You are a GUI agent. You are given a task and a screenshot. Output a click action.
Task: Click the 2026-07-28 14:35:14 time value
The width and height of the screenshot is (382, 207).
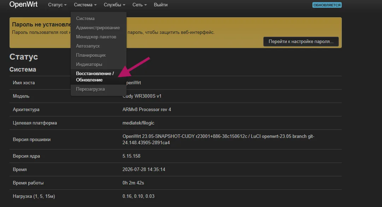click(144, 169)
